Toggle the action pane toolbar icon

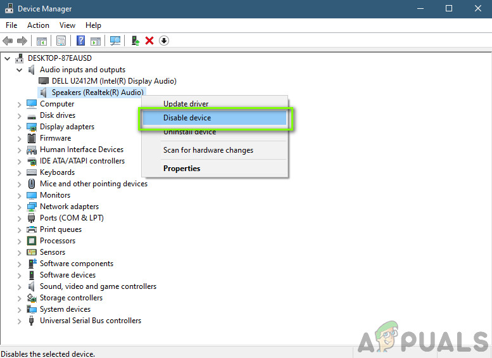96,41
